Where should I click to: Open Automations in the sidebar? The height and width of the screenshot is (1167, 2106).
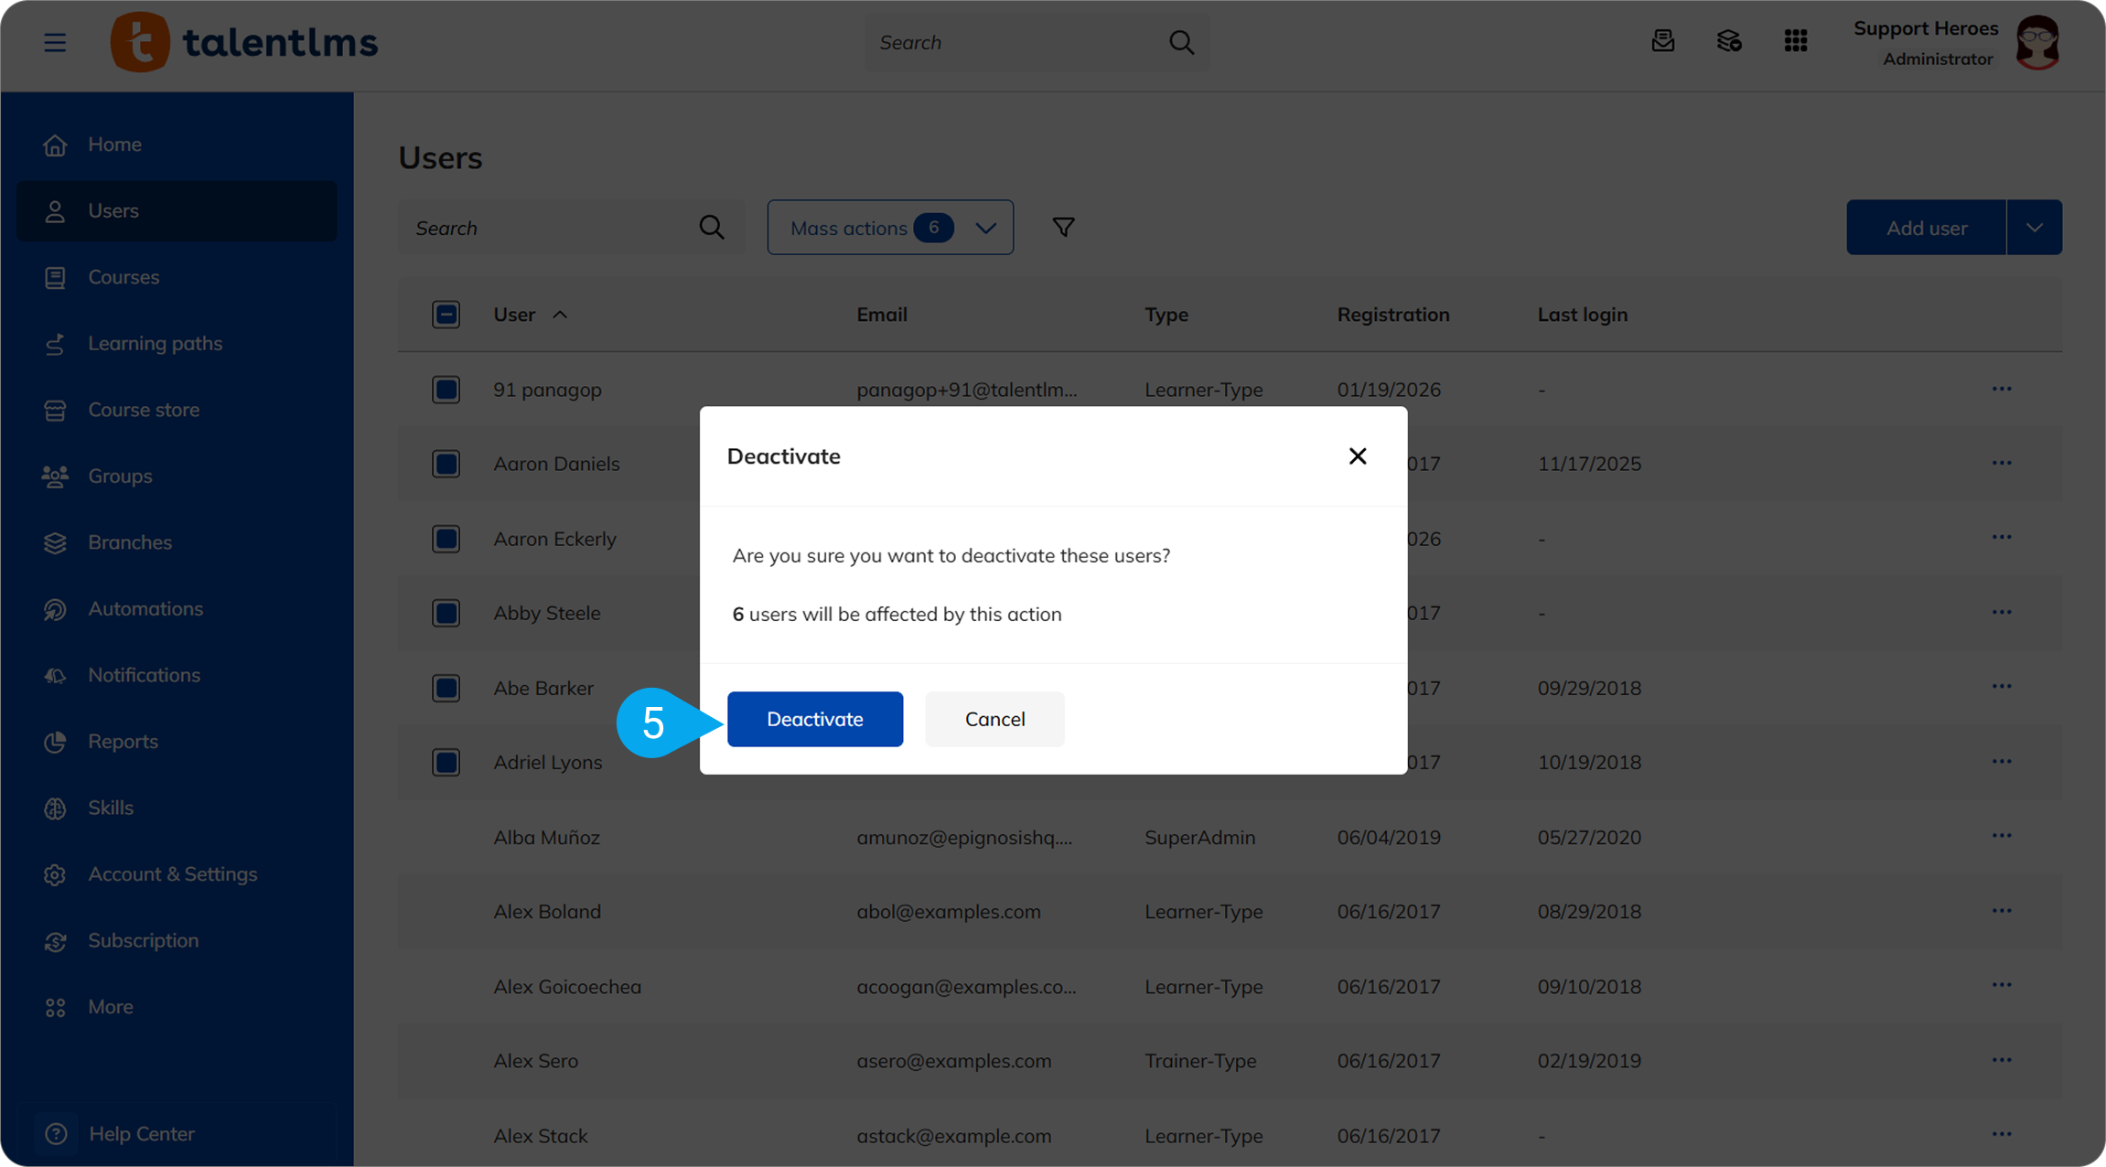click(177, 609)
